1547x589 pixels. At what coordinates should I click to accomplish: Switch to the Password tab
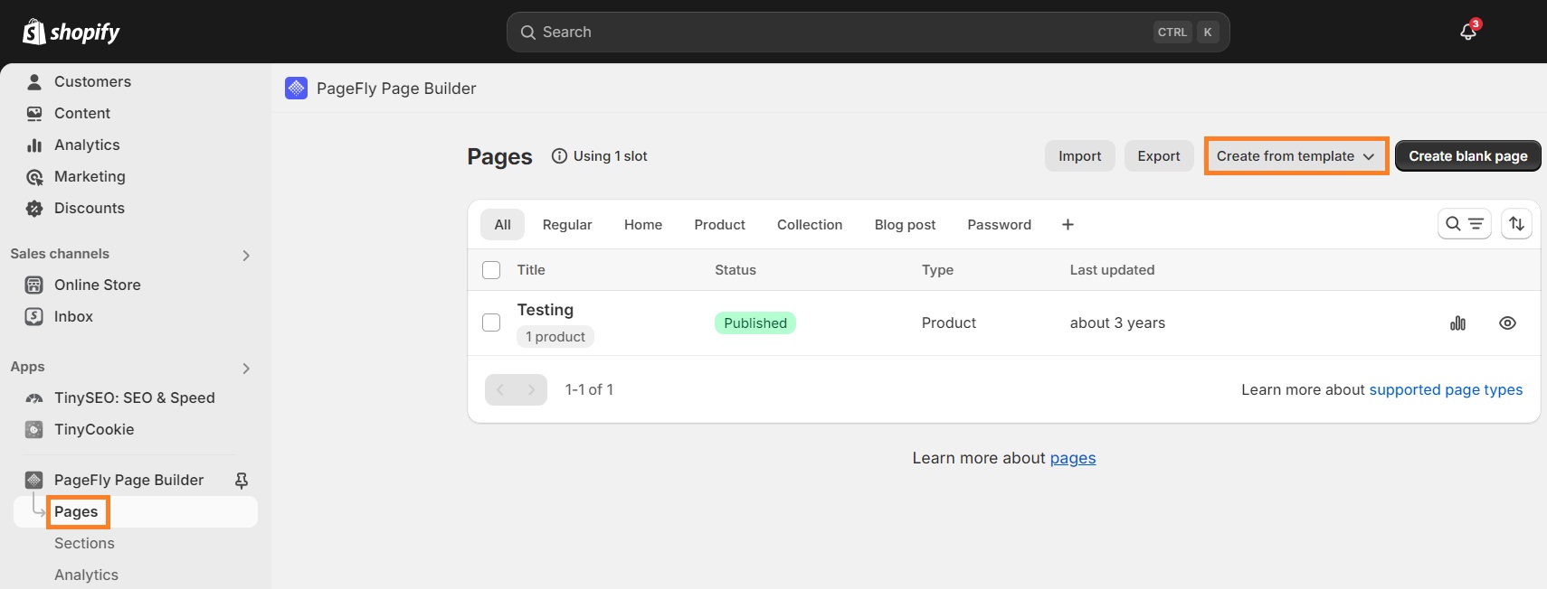[x=999, y=224]
